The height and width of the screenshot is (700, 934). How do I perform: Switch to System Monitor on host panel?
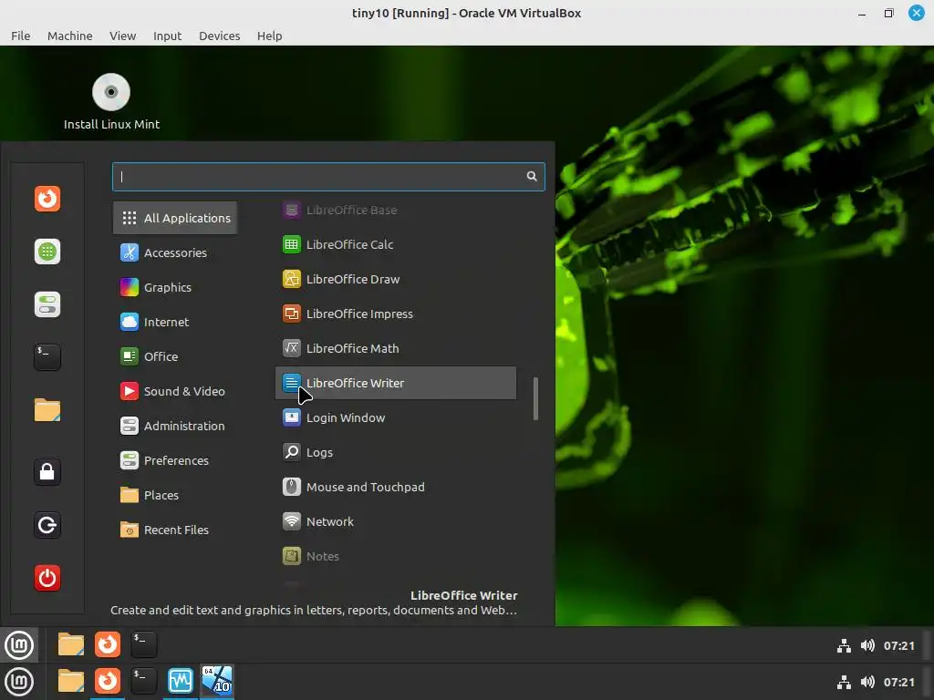tap(180, 681)
